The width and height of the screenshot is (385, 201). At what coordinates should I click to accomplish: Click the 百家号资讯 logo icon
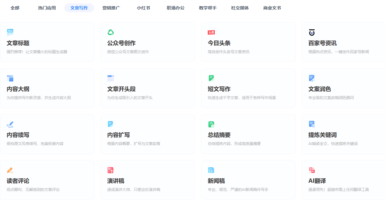click(312, 32)
